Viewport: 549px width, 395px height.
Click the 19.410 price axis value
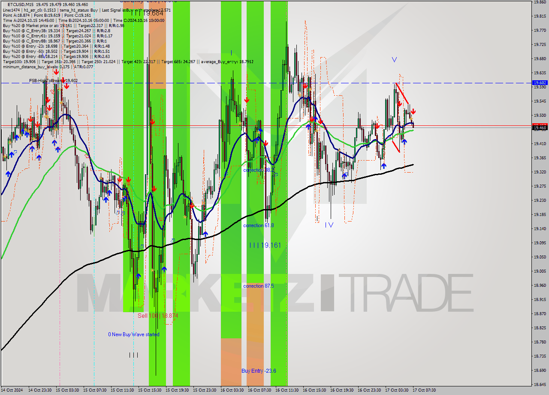tap(540, 143)
